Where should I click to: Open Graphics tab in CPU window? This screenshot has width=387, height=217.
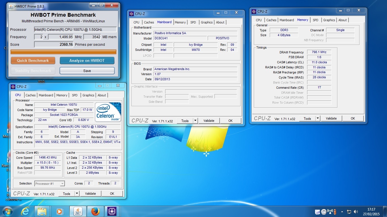point(88,95)
